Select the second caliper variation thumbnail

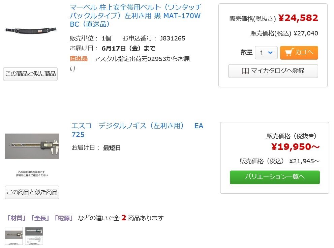tap(34, 236)
